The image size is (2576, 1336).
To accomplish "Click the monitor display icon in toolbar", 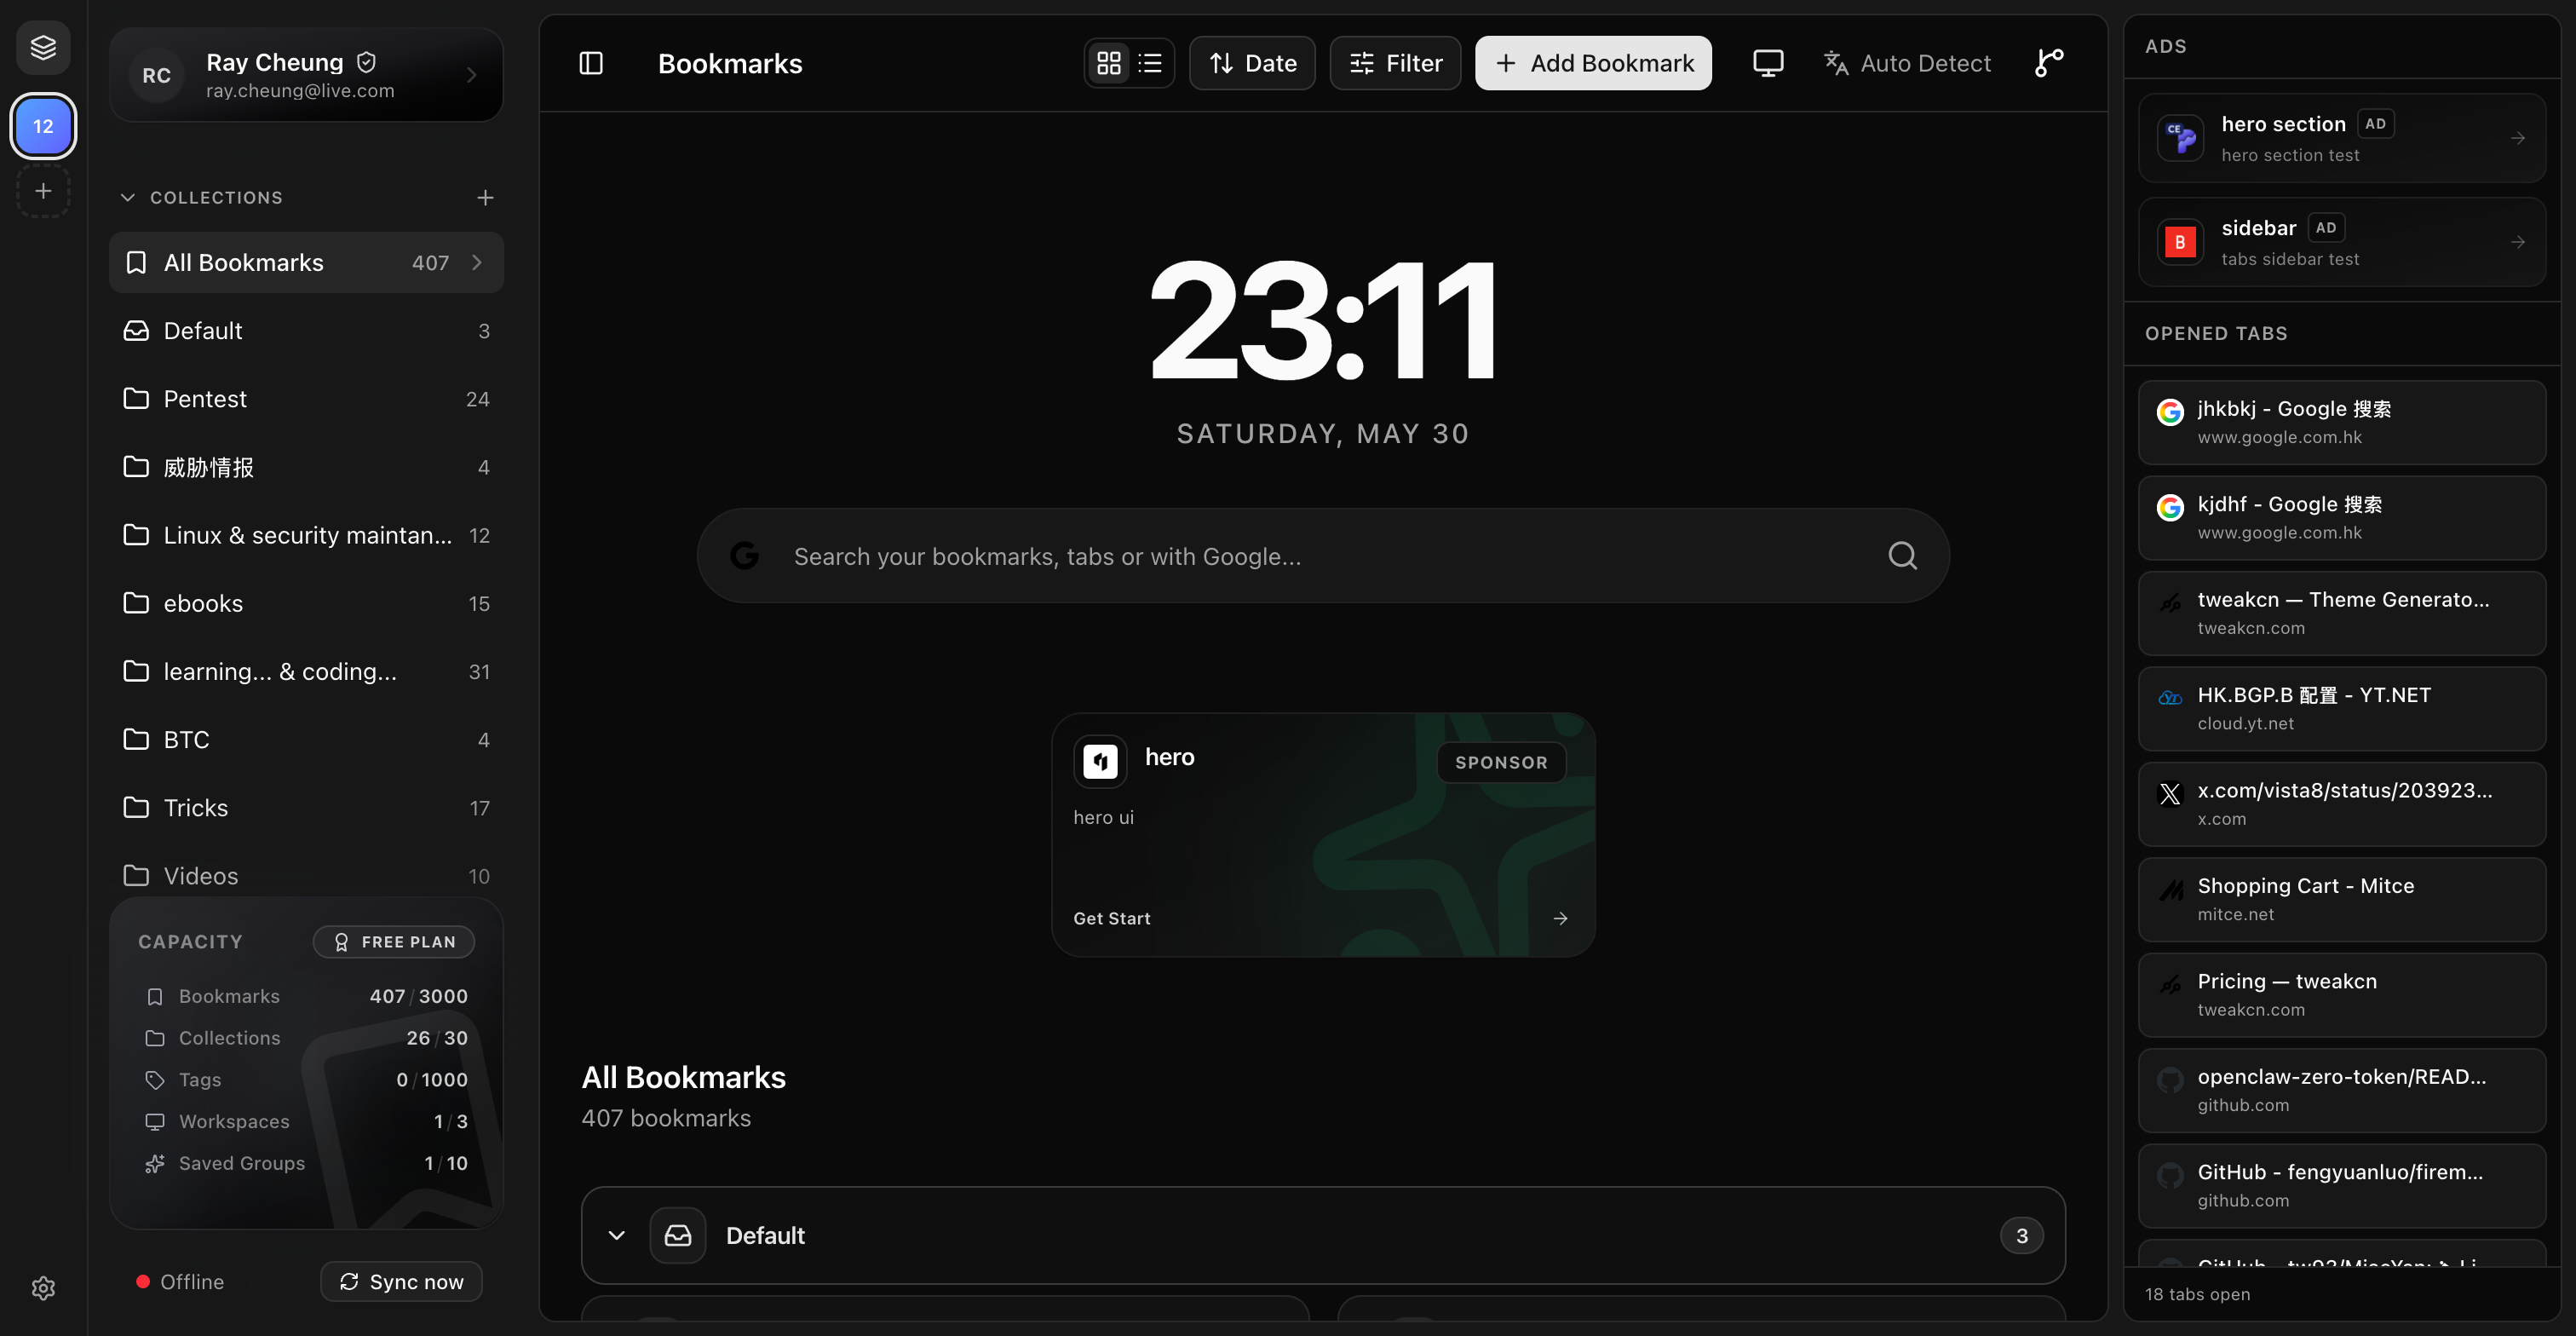I will [x=1768, y=63].
